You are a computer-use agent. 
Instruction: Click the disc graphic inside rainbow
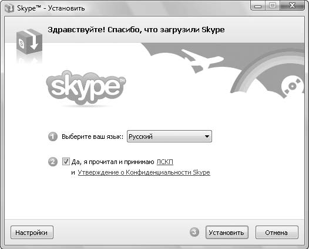[x=293, y=87]
